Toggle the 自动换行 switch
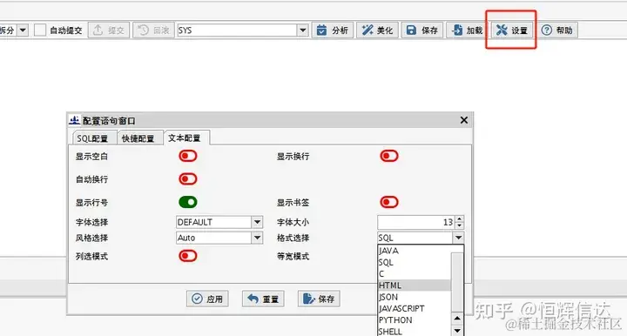This screenshot has width=627, height=336. pos(188,179)
